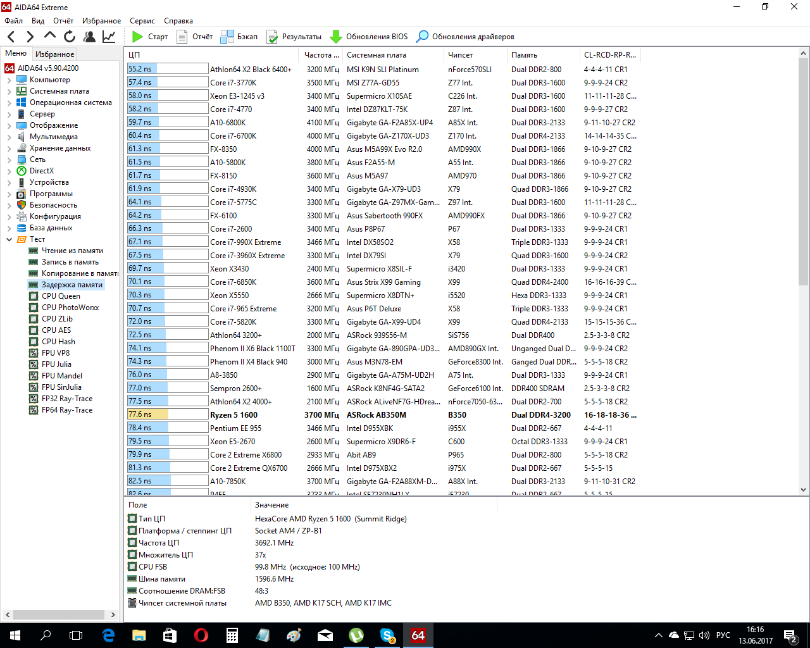Viewport: 810px width, 648px height.
Task: Select the CPU Queen benchmark icon
Action: point(34,296)
